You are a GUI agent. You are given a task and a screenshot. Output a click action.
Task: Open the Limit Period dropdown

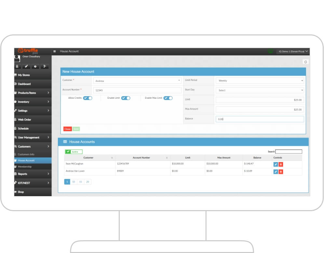[x=259, y=81]
